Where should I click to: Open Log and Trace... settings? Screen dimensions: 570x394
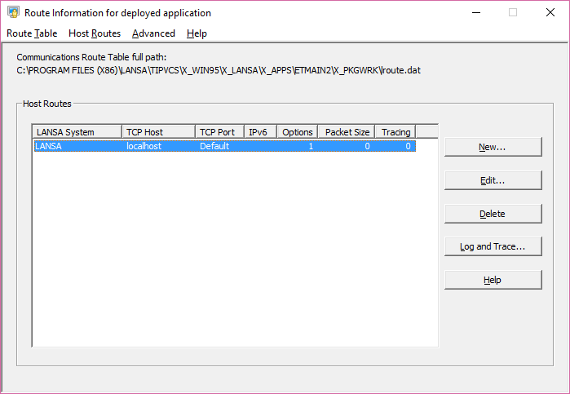(493, 246)
